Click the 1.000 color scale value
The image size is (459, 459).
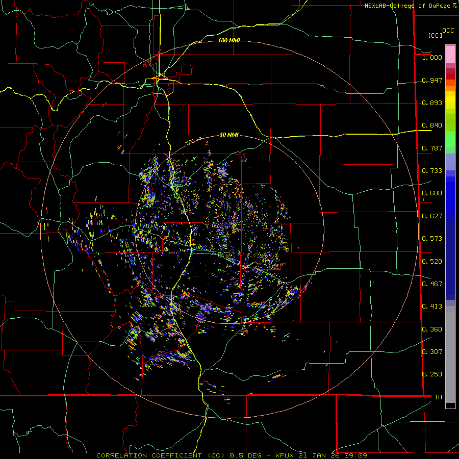click(x=432, y=57)
